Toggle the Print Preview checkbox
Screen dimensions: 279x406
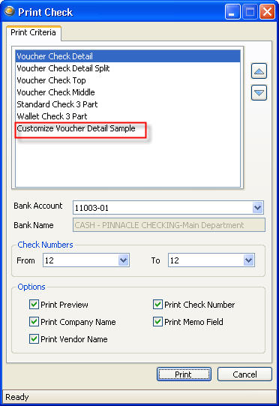point(34,305)
